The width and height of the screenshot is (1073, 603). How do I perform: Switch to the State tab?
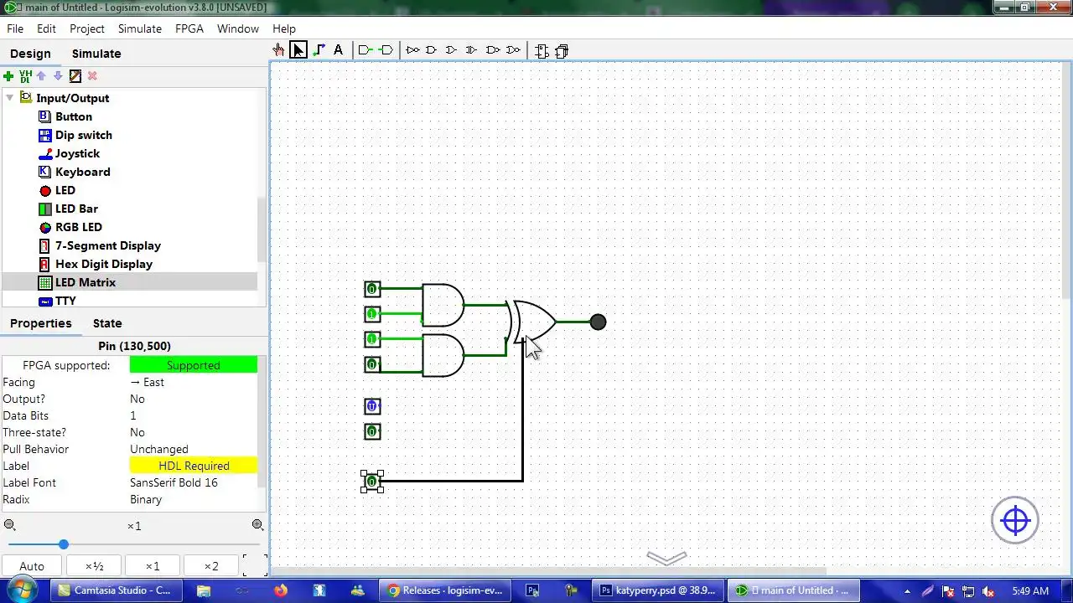pyautogui.click(x=107, y=323)
